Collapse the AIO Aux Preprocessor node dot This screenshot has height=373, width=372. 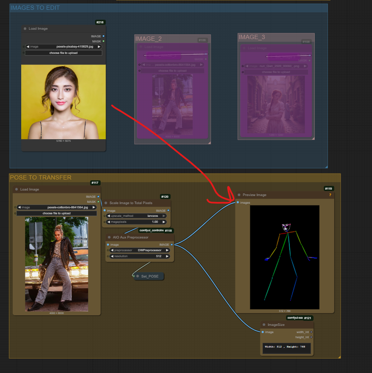(109, 237)
